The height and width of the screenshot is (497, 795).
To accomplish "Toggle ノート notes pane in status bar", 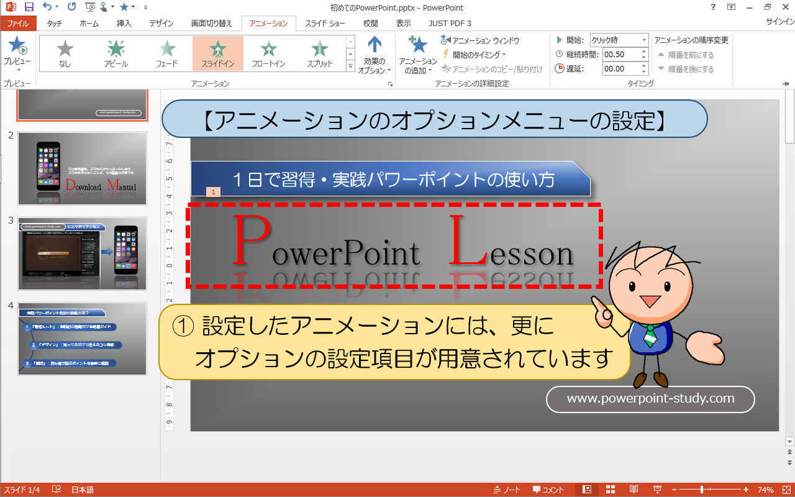I will tap(507, 490).
